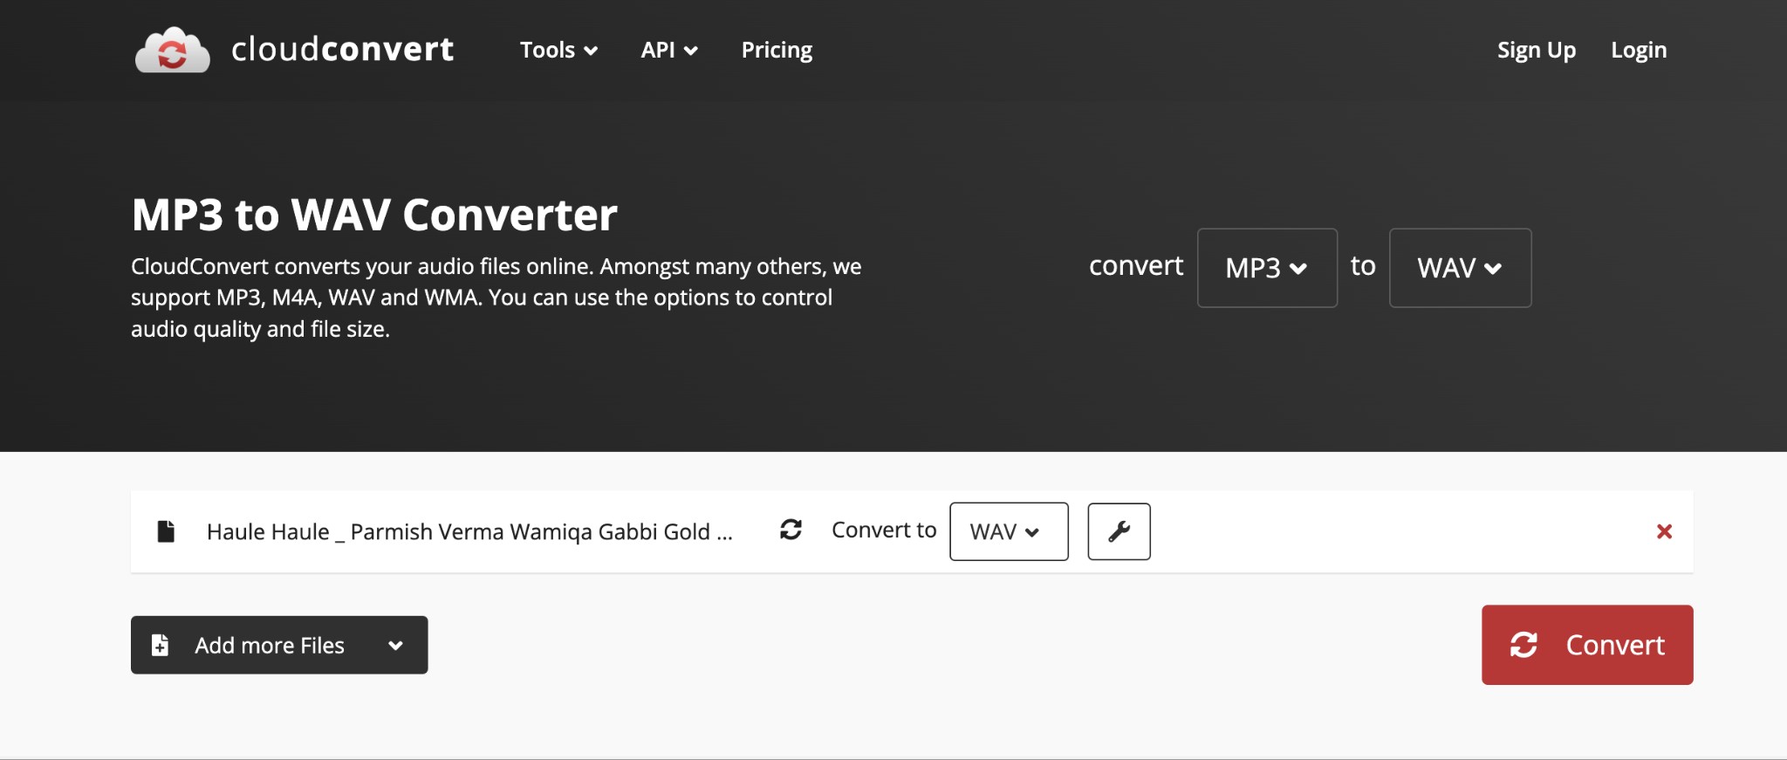The image size is (1787, 760).
Task: Click the file document icon beside Haule Haule
Action: (166, 531)
